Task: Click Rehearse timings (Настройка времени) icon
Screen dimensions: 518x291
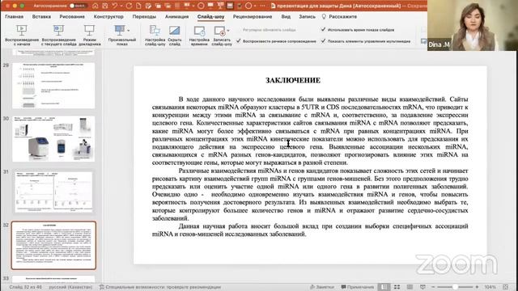Action: 199,31
